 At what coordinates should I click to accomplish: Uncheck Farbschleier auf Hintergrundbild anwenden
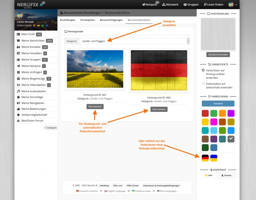[x=203, y=70]
